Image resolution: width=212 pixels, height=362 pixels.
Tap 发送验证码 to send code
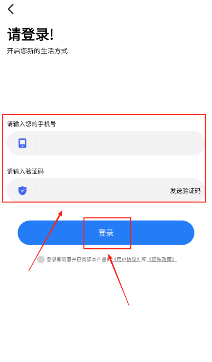[x=185, y=191]
